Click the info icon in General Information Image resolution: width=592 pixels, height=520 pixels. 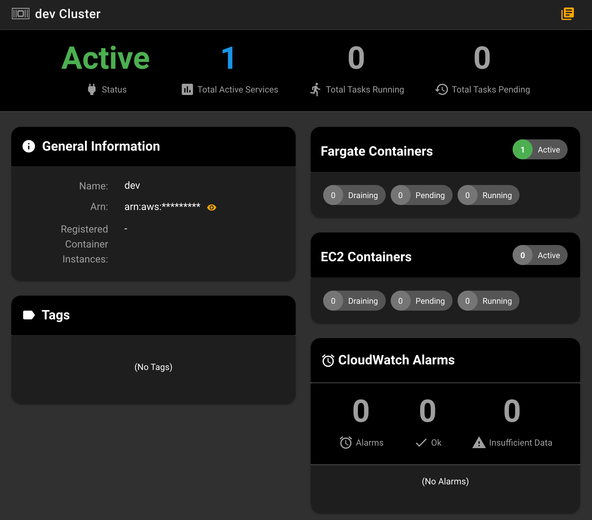pyautogui.click(x=29, y=146)
